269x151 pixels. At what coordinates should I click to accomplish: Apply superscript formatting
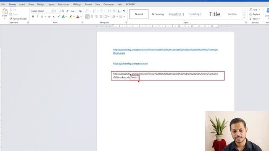point(58,17)
